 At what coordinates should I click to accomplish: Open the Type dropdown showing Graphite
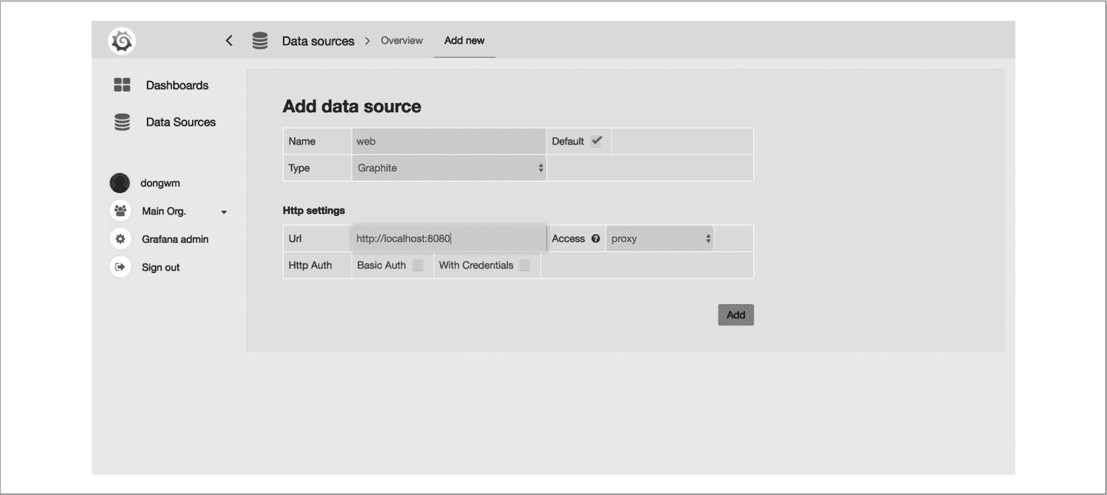point(449,168)
